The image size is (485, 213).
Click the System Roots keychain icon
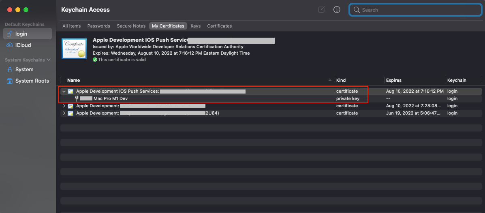point(10,81)
